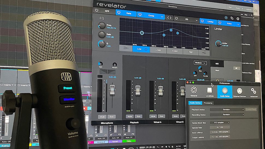Click the EQ Q knob

tap(102, 44)
